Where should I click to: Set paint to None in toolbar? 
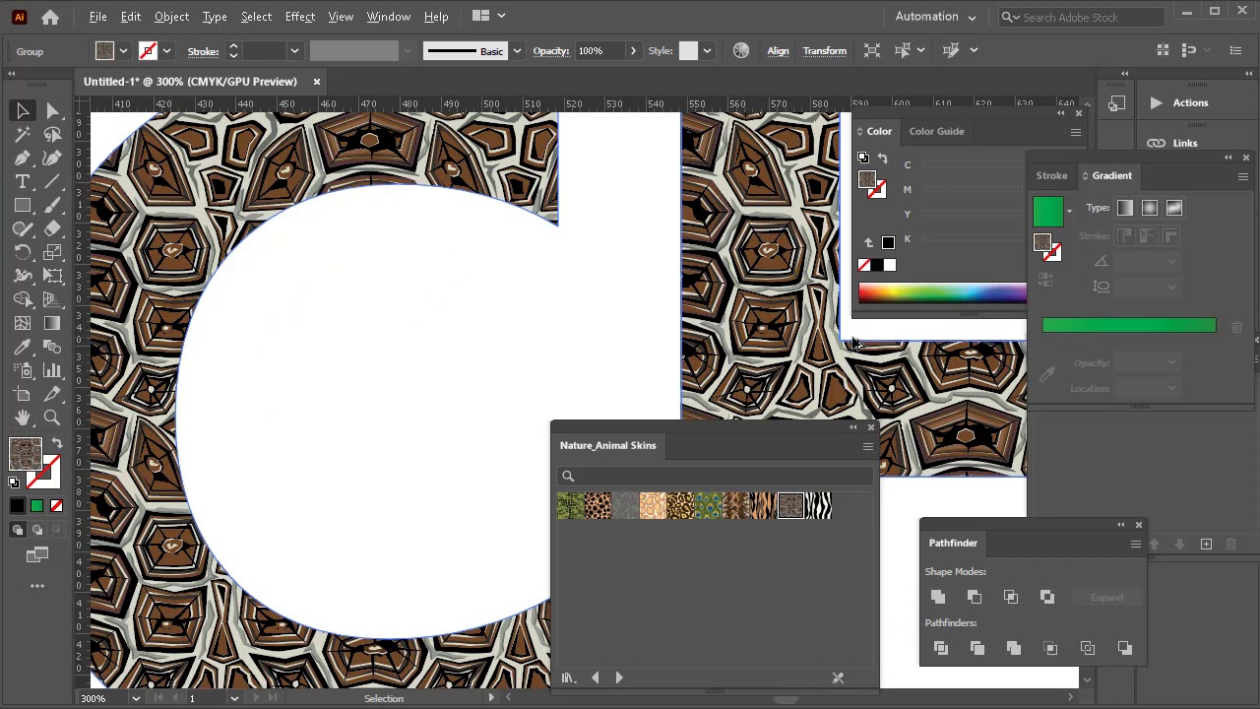click(56, 506)
